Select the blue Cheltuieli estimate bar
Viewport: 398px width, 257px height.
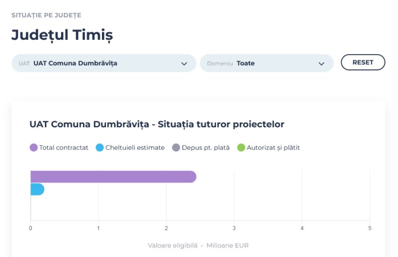(x=37, y=189)
